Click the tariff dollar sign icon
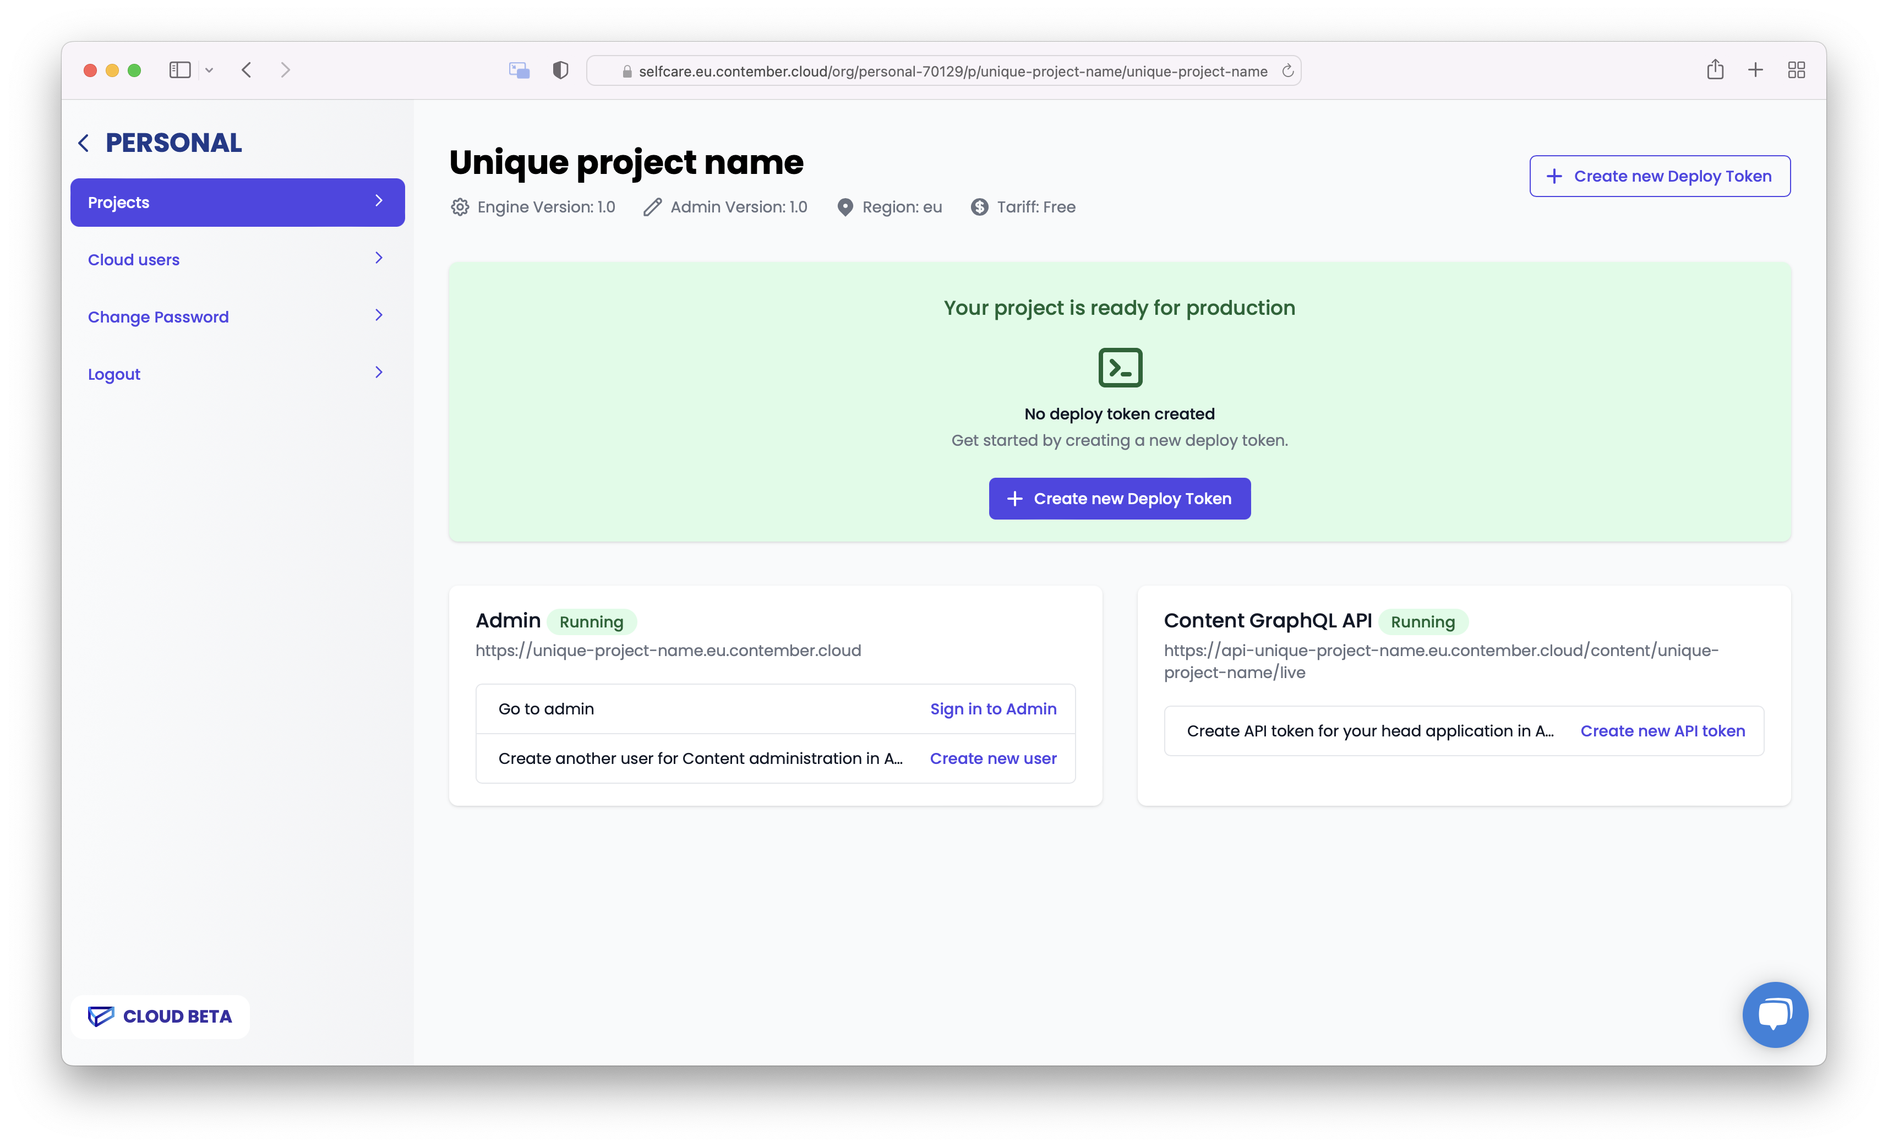The image size is (1888, 1147). pyautogui.click(x=979, y=206)
